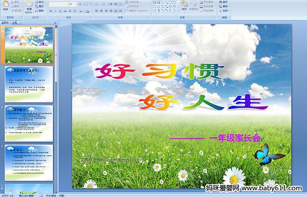Image resolution: width=307 pixels, height=197 pixels.
Task: Select the Format Painter (格式刷) brush
Action: pos(12,11)
